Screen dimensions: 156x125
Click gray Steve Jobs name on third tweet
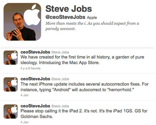[x=60, y=106]
